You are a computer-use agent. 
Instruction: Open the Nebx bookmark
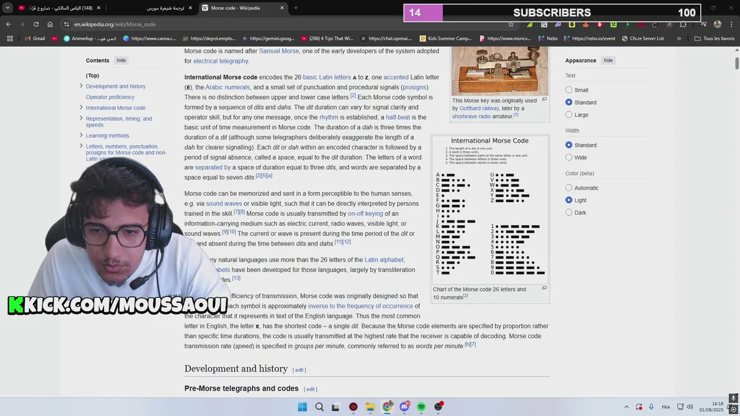point(548,38)
